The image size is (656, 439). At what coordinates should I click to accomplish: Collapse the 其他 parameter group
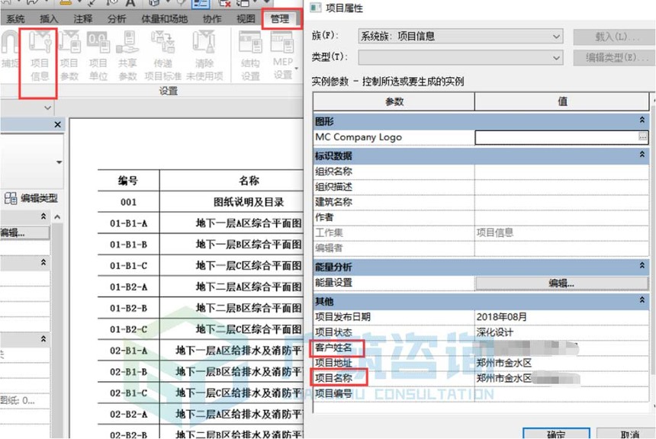click(642, 300)
